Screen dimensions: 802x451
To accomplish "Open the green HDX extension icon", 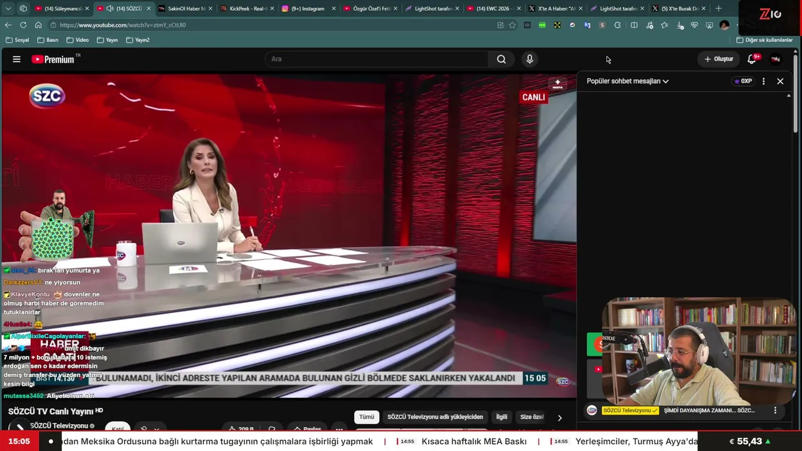I will 542,25.
